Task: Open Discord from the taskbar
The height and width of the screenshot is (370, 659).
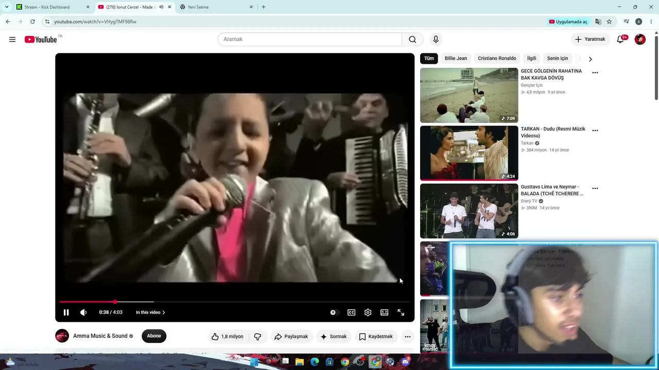Action: tap(405, 362)
